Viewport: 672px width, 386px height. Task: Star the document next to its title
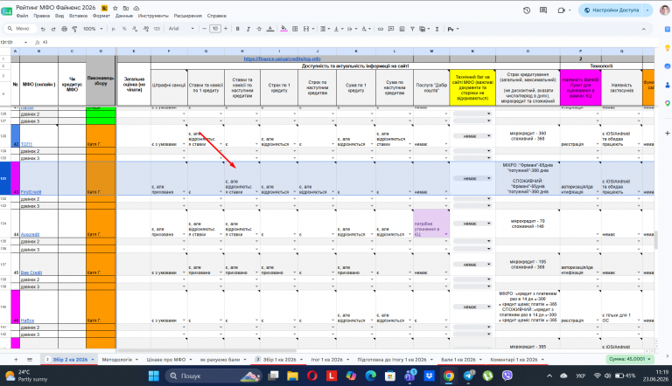(x=115, y=8)
